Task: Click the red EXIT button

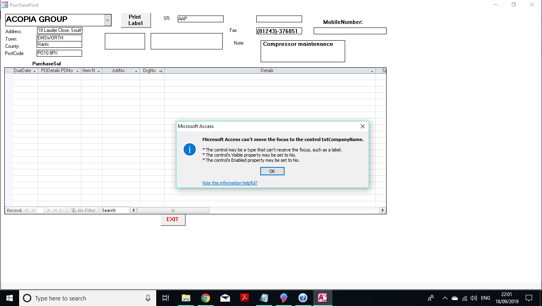Action: click(x=173, y=220)
